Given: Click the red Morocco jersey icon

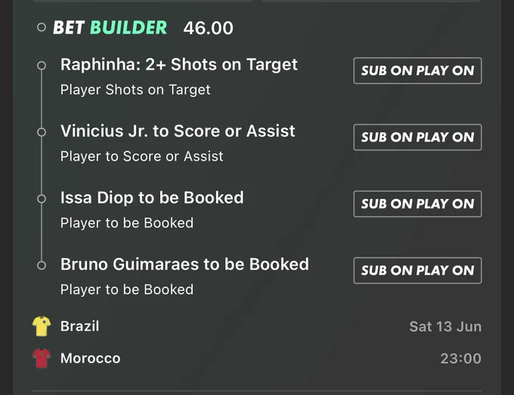Looking at the screenshot, I should point(42,358).
